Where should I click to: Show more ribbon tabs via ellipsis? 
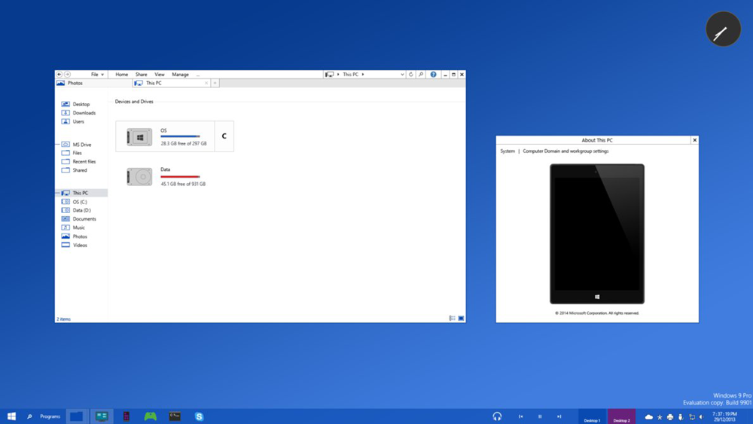(198, 75)
